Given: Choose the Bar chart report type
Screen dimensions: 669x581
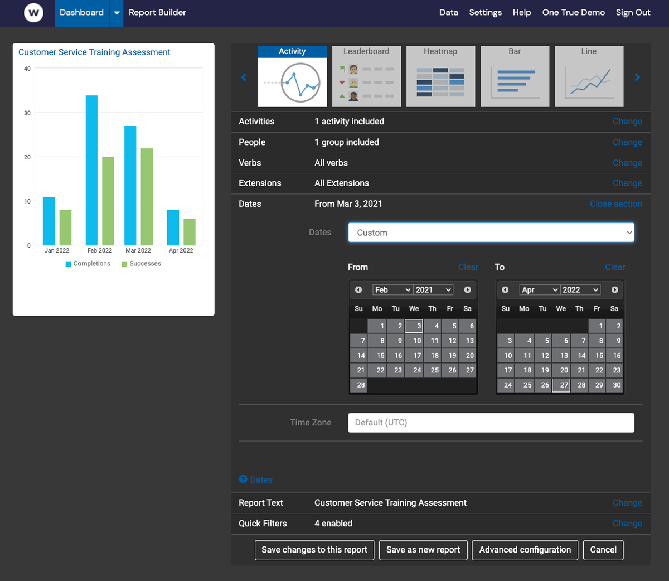Looking at the screenshot, I should [515, 76].
